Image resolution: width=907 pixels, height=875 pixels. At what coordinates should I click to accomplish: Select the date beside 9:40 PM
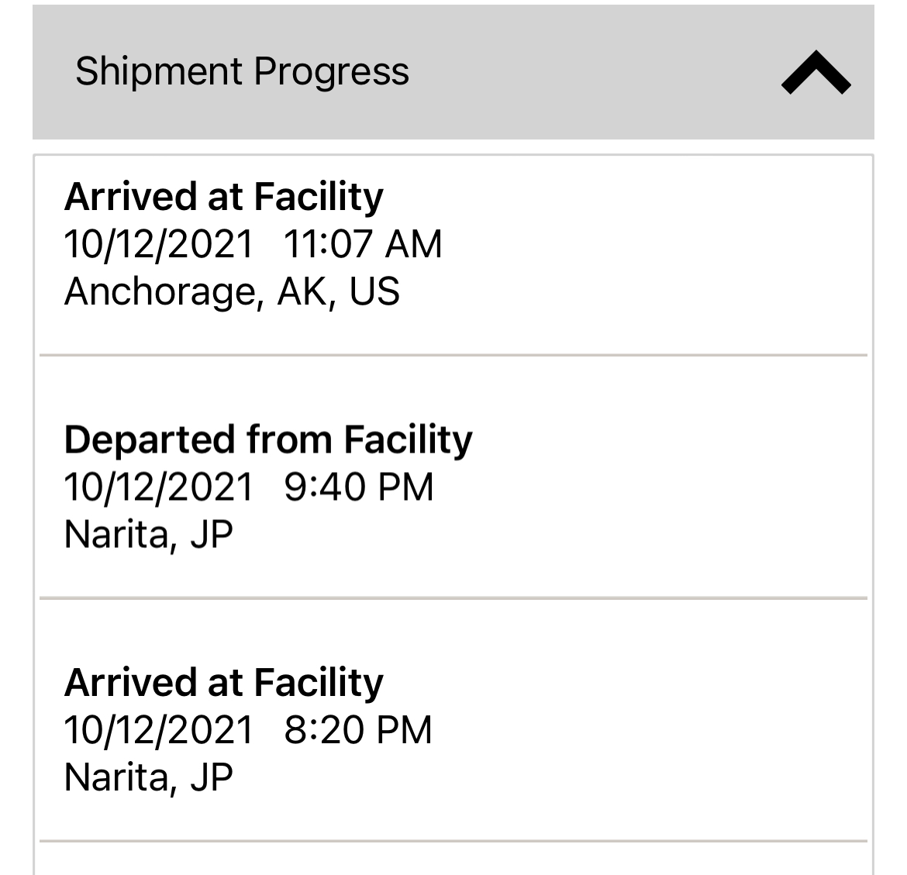[x=159, y=487]
